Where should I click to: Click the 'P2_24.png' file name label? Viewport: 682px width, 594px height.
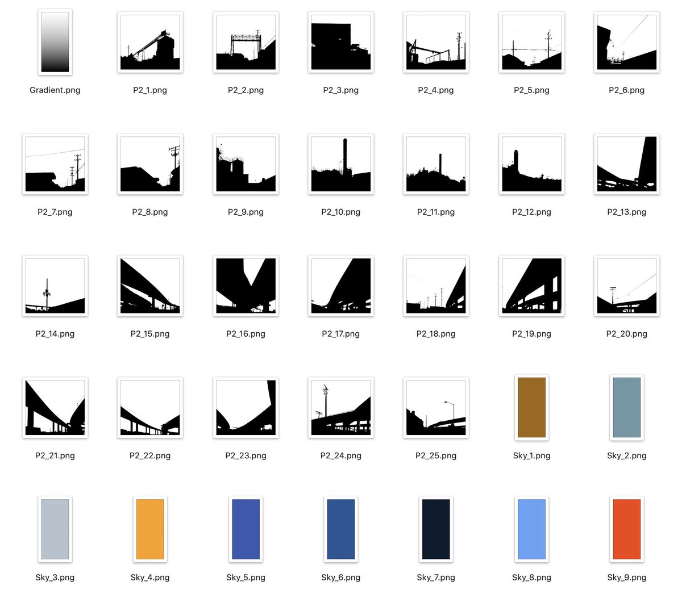(x=341, y=456)
